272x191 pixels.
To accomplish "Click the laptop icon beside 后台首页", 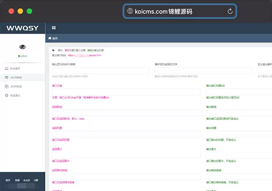I will pos(7,68).
